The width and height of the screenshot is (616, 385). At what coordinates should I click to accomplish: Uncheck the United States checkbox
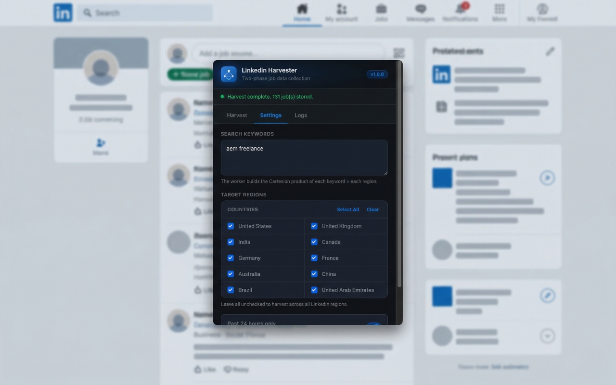231,226
